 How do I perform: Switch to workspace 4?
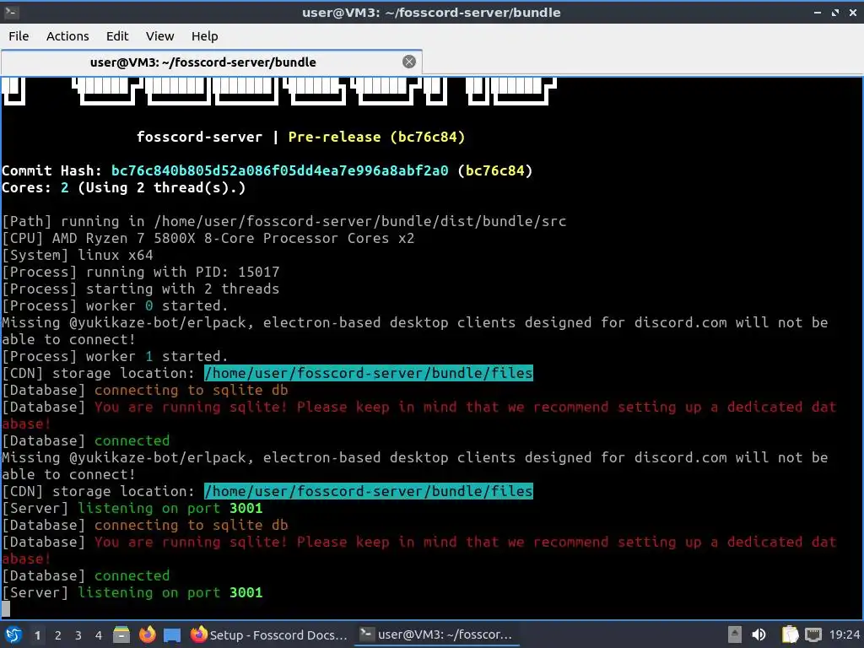click(x=98, y=635)
